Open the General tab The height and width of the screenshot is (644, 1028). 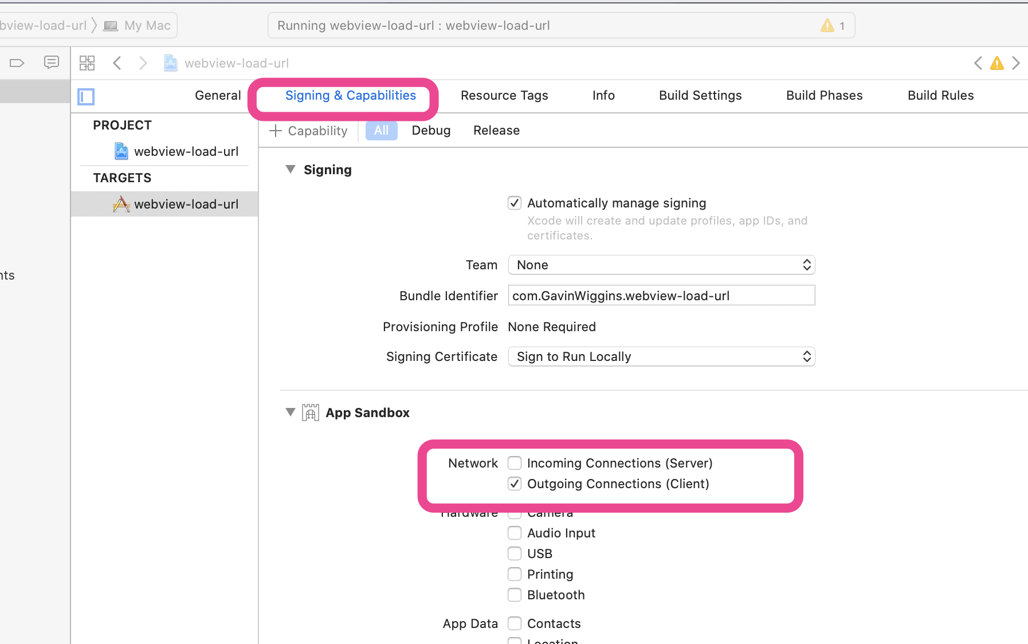(x=218, y=96)
